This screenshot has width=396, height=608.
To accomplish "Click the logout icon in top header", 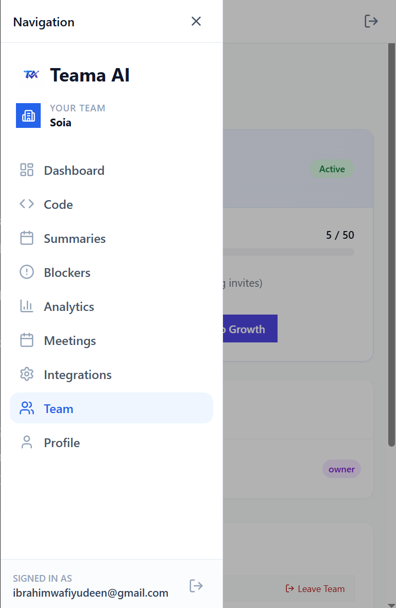I will (371, 21).
